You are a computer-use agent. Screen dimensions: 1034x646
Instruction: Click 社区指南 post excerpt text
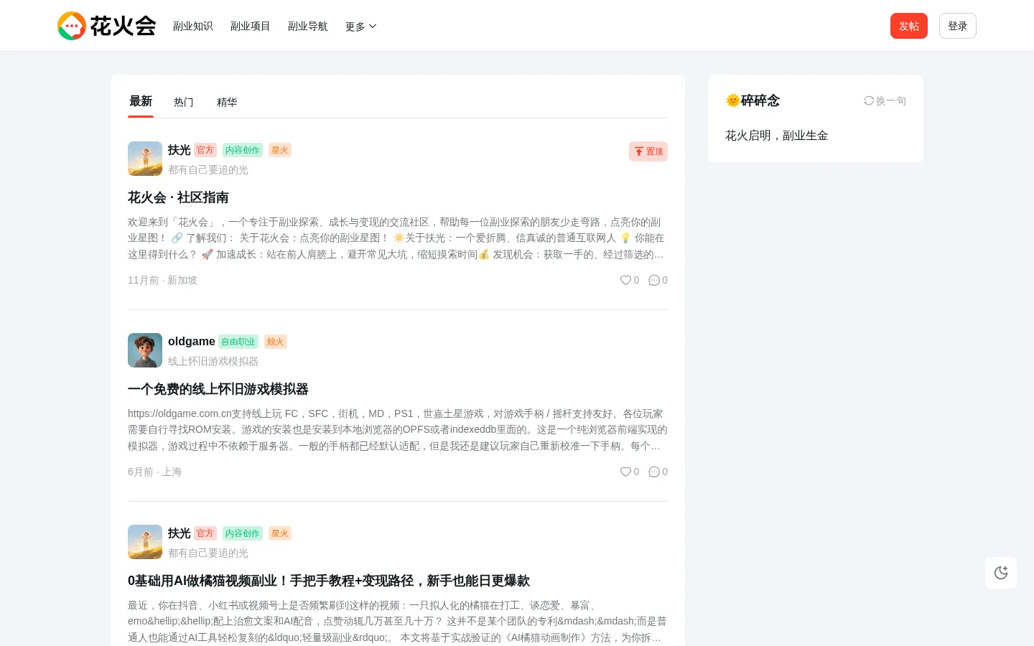click(x=396, y=238)
